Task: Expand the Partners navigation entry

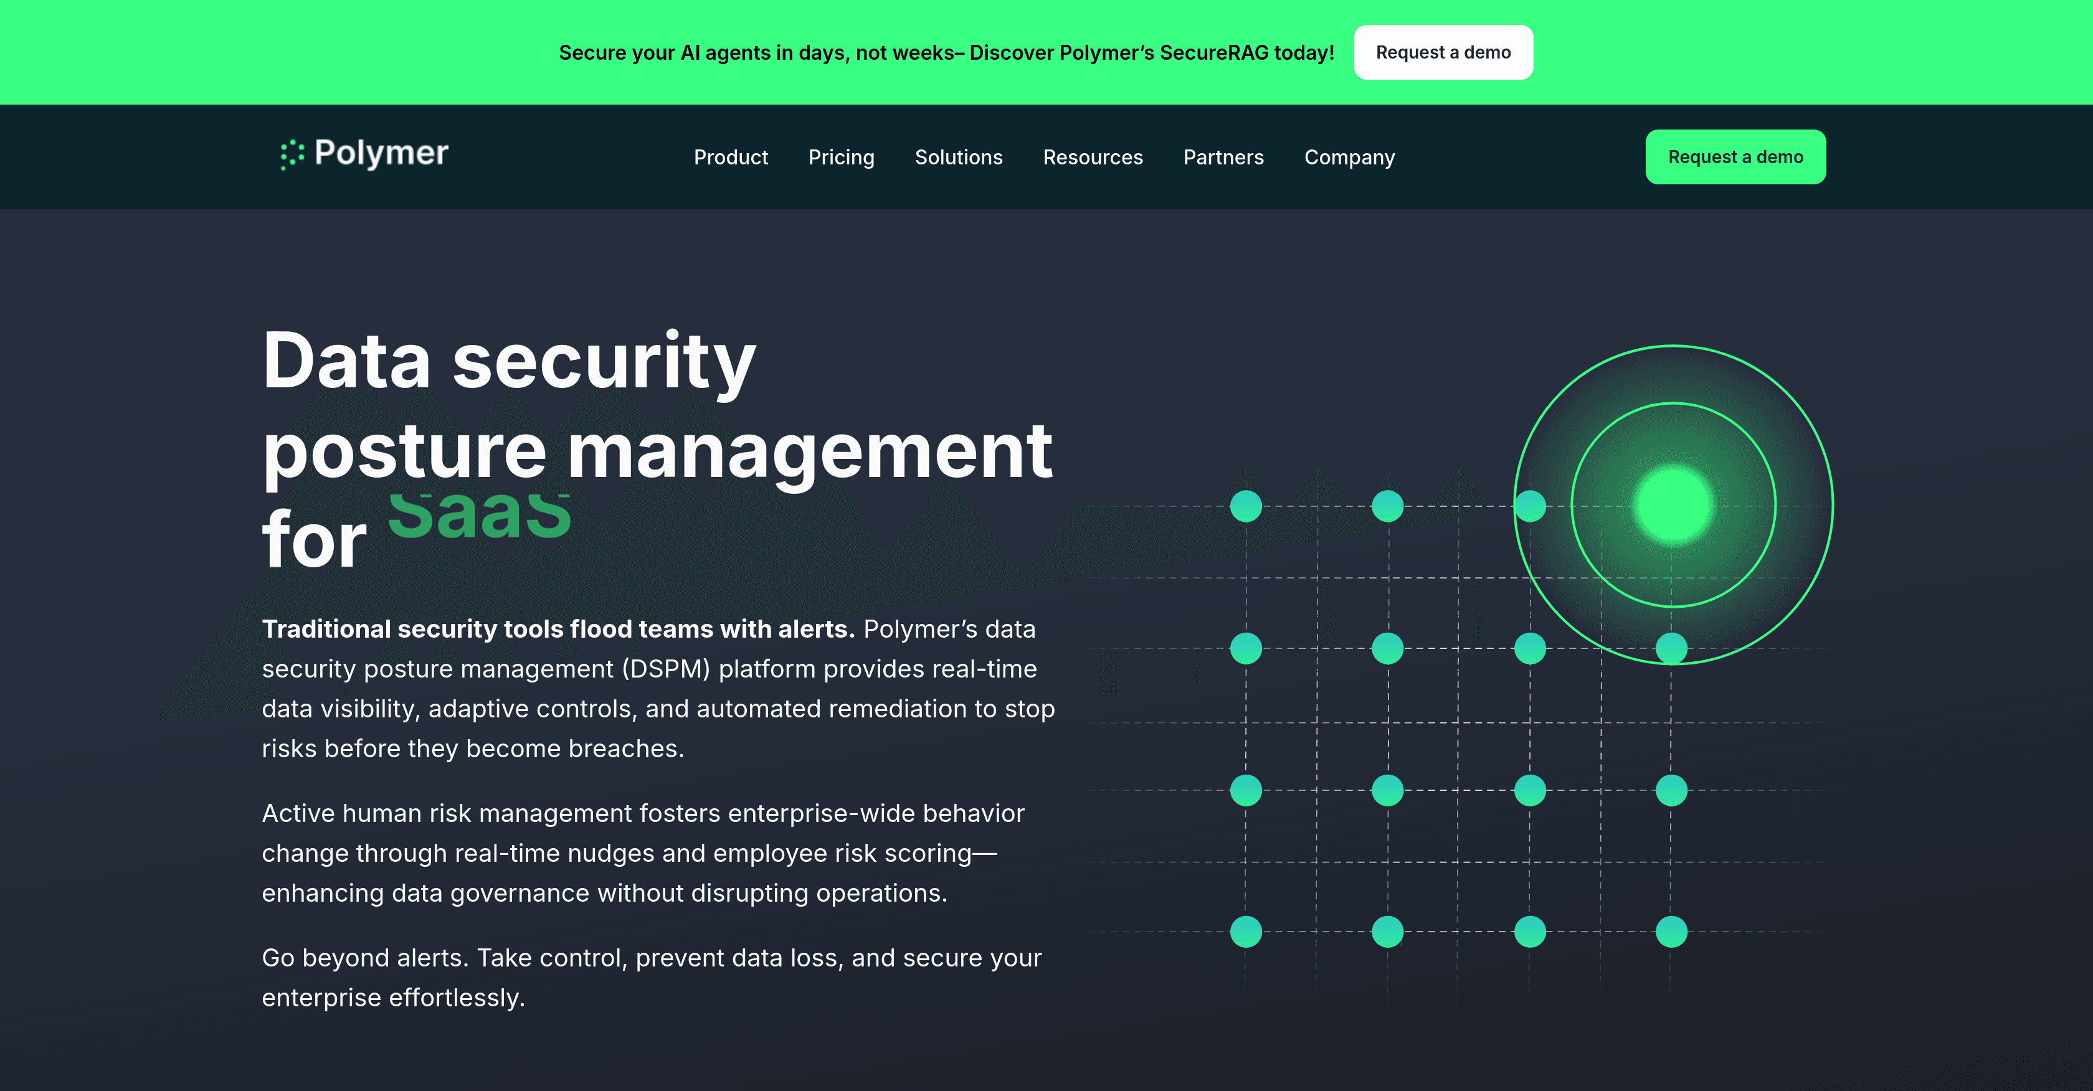Action: click(x=1223, y=157)
